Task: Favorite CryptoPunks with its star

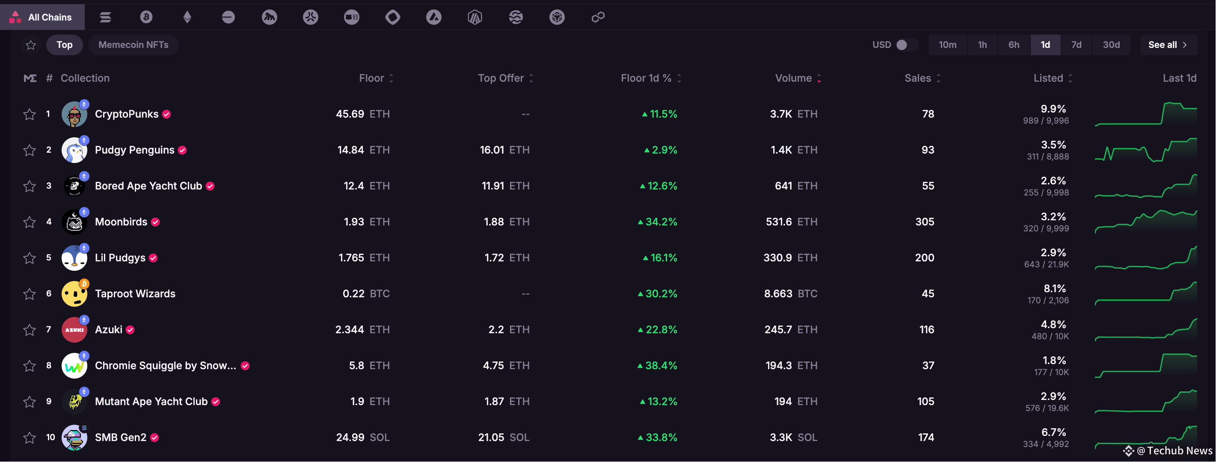Action: tap(29, 115)
